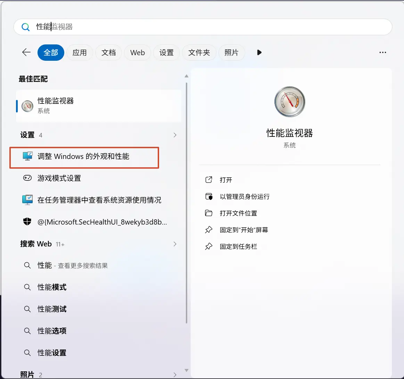The image size is (404, 379).
Task: Show more filter tabs with the play arrow
Action: point(259,52)
